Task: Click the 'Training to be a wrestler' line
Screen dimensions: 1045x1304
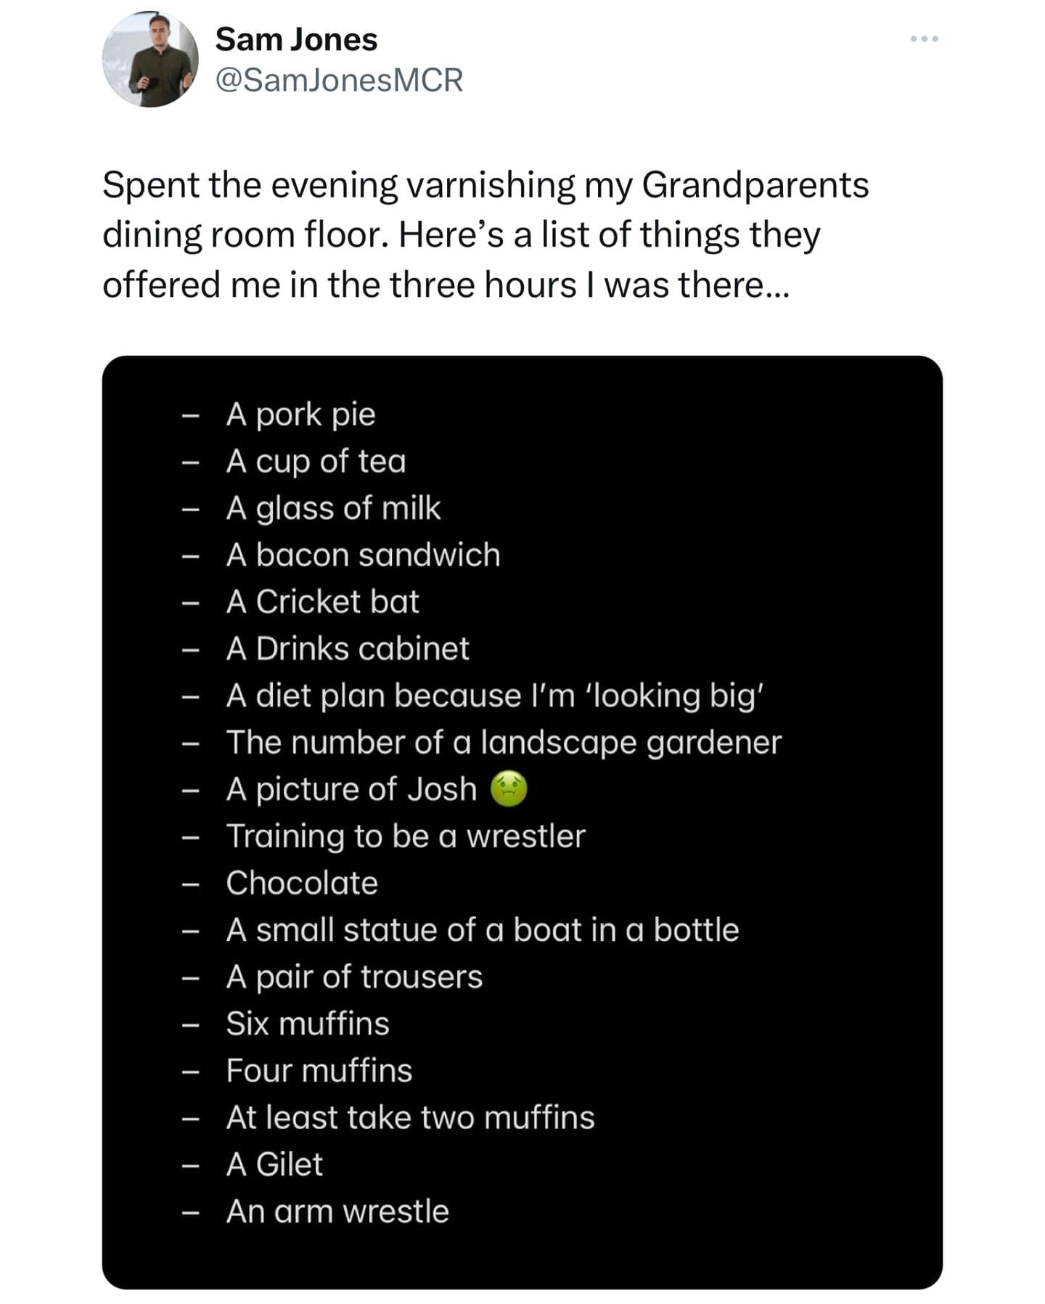Action: coord(405,836)
